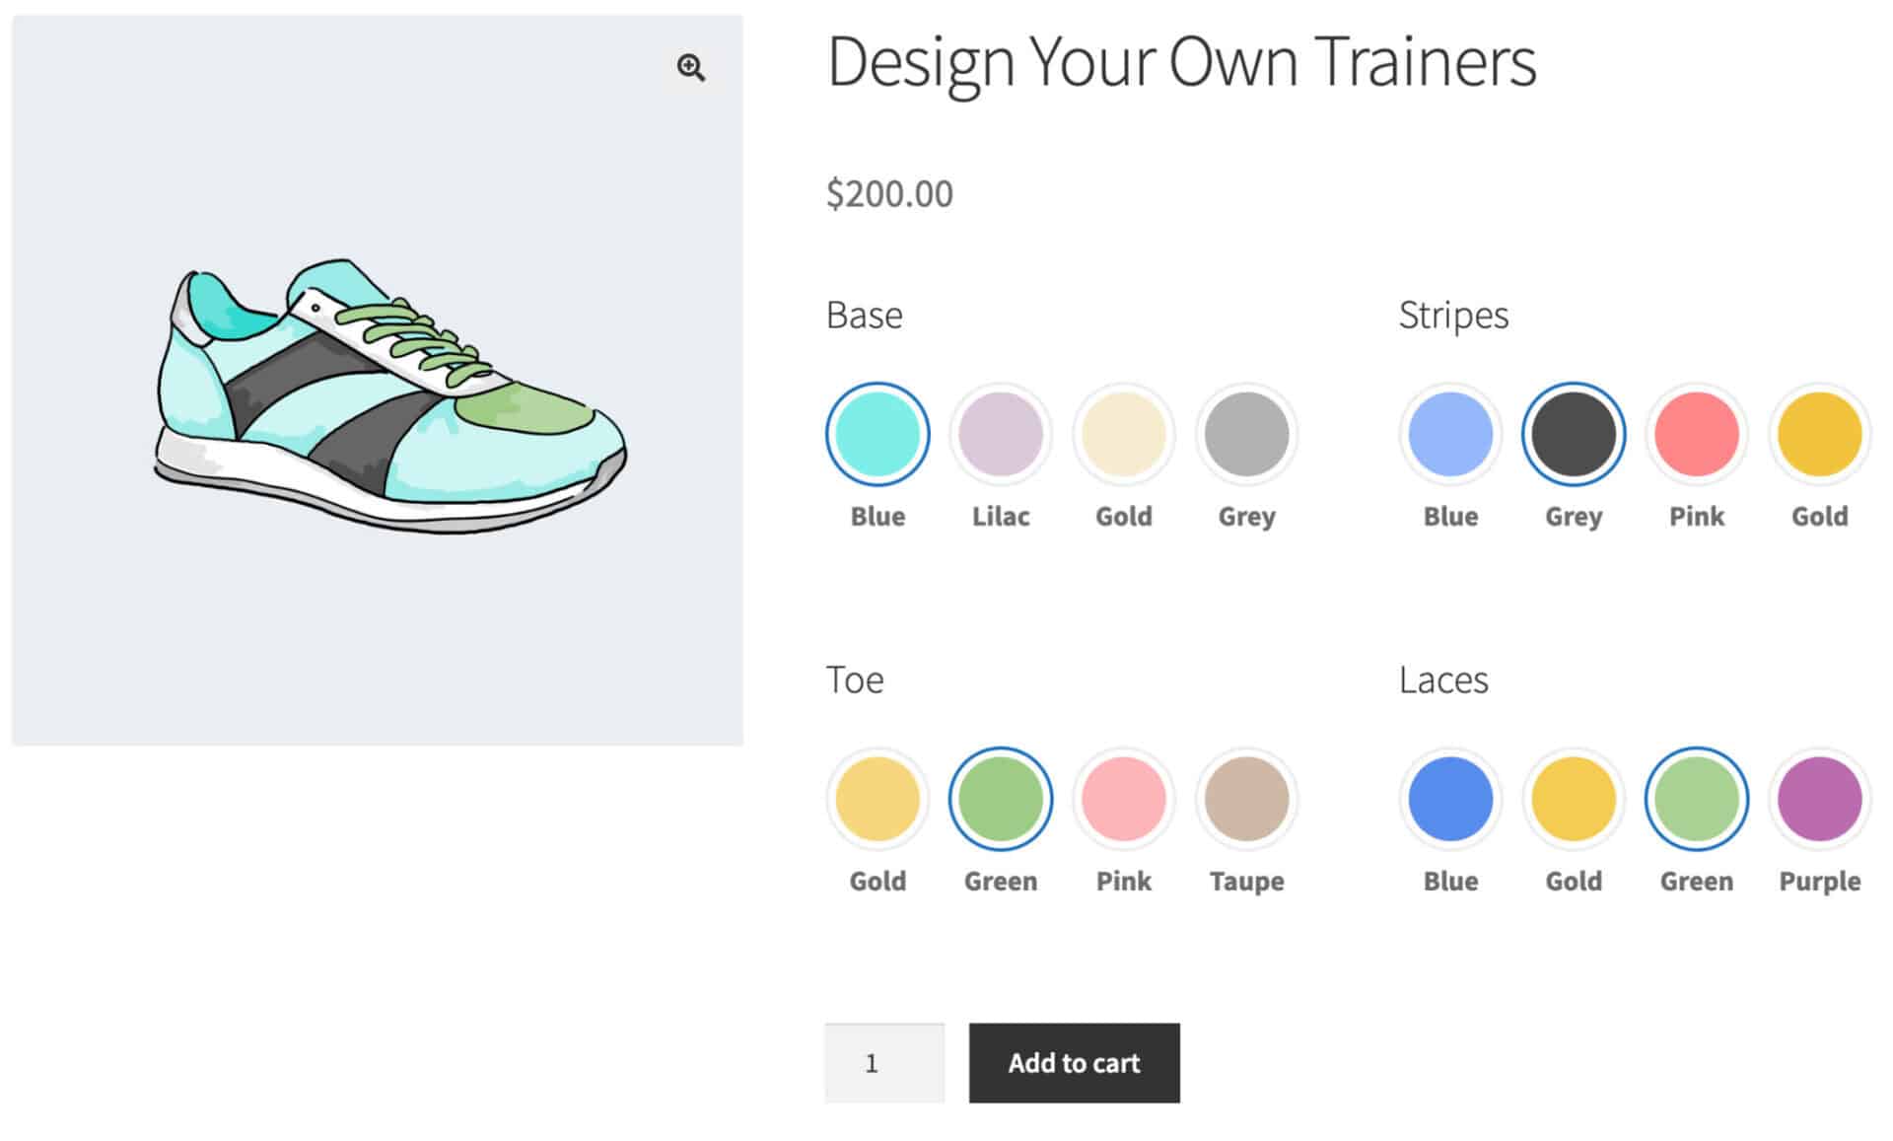Select Gold laces color
This screenshot has width=1893, height=1141.
(x=1573, y=799)
